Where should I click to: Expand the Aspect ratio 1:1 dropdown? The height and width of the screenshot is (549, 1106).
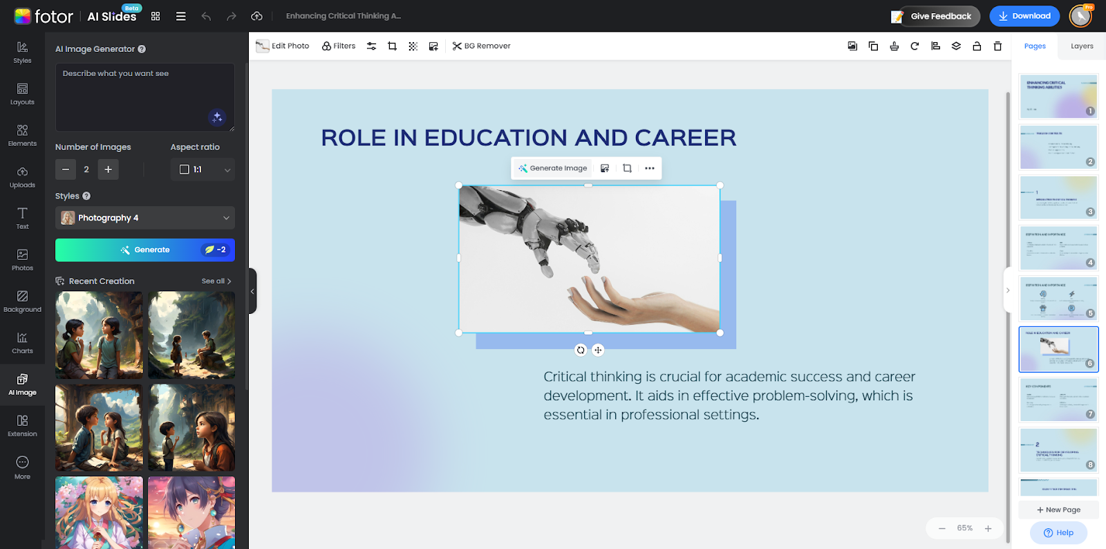tap(203, 169)
